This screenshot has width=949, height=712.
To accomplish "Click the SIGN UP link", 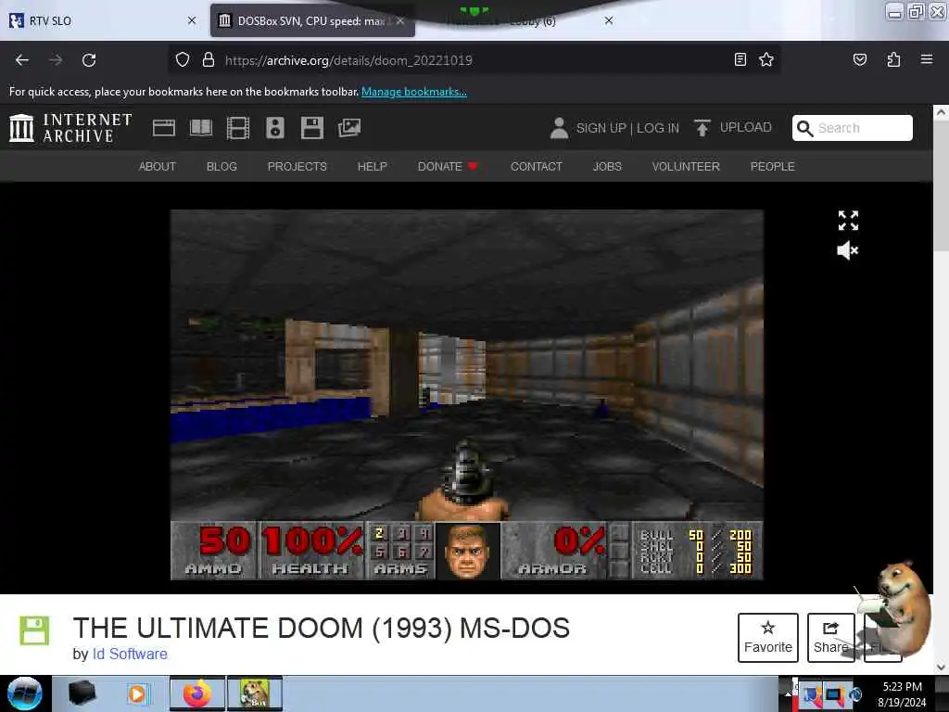I will point(601,128).
